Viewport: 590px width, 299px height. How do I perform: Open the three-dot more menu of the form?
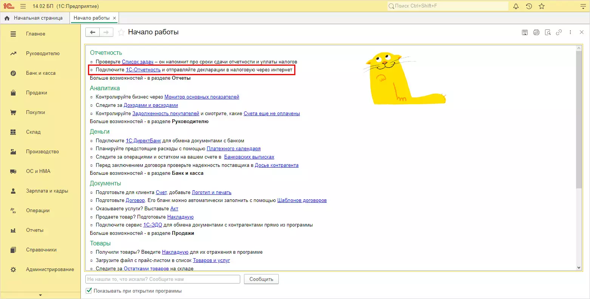(x=570, y=32)
